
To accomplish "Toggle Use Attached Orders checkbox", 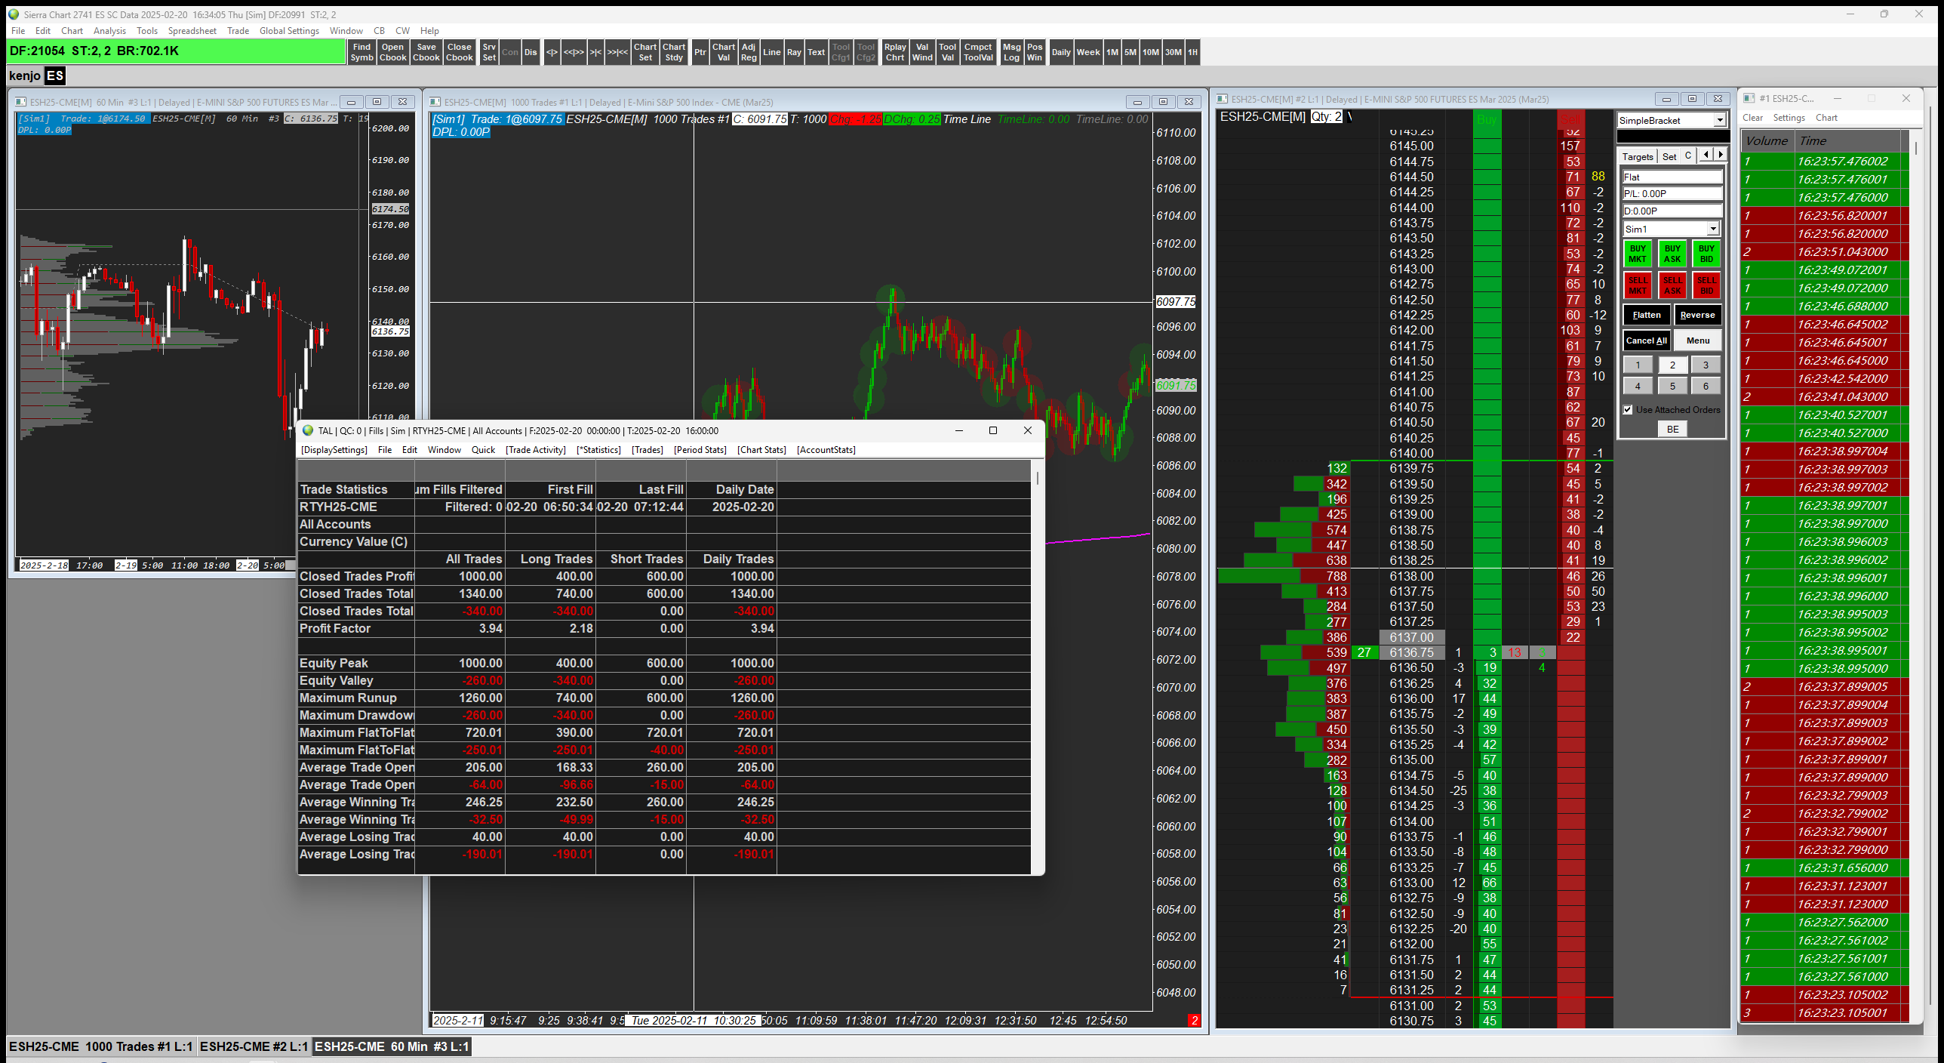I will click(1628, 410).
